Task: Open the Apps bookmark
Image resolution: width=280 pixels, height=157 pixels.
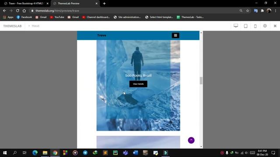Action: 8,17
